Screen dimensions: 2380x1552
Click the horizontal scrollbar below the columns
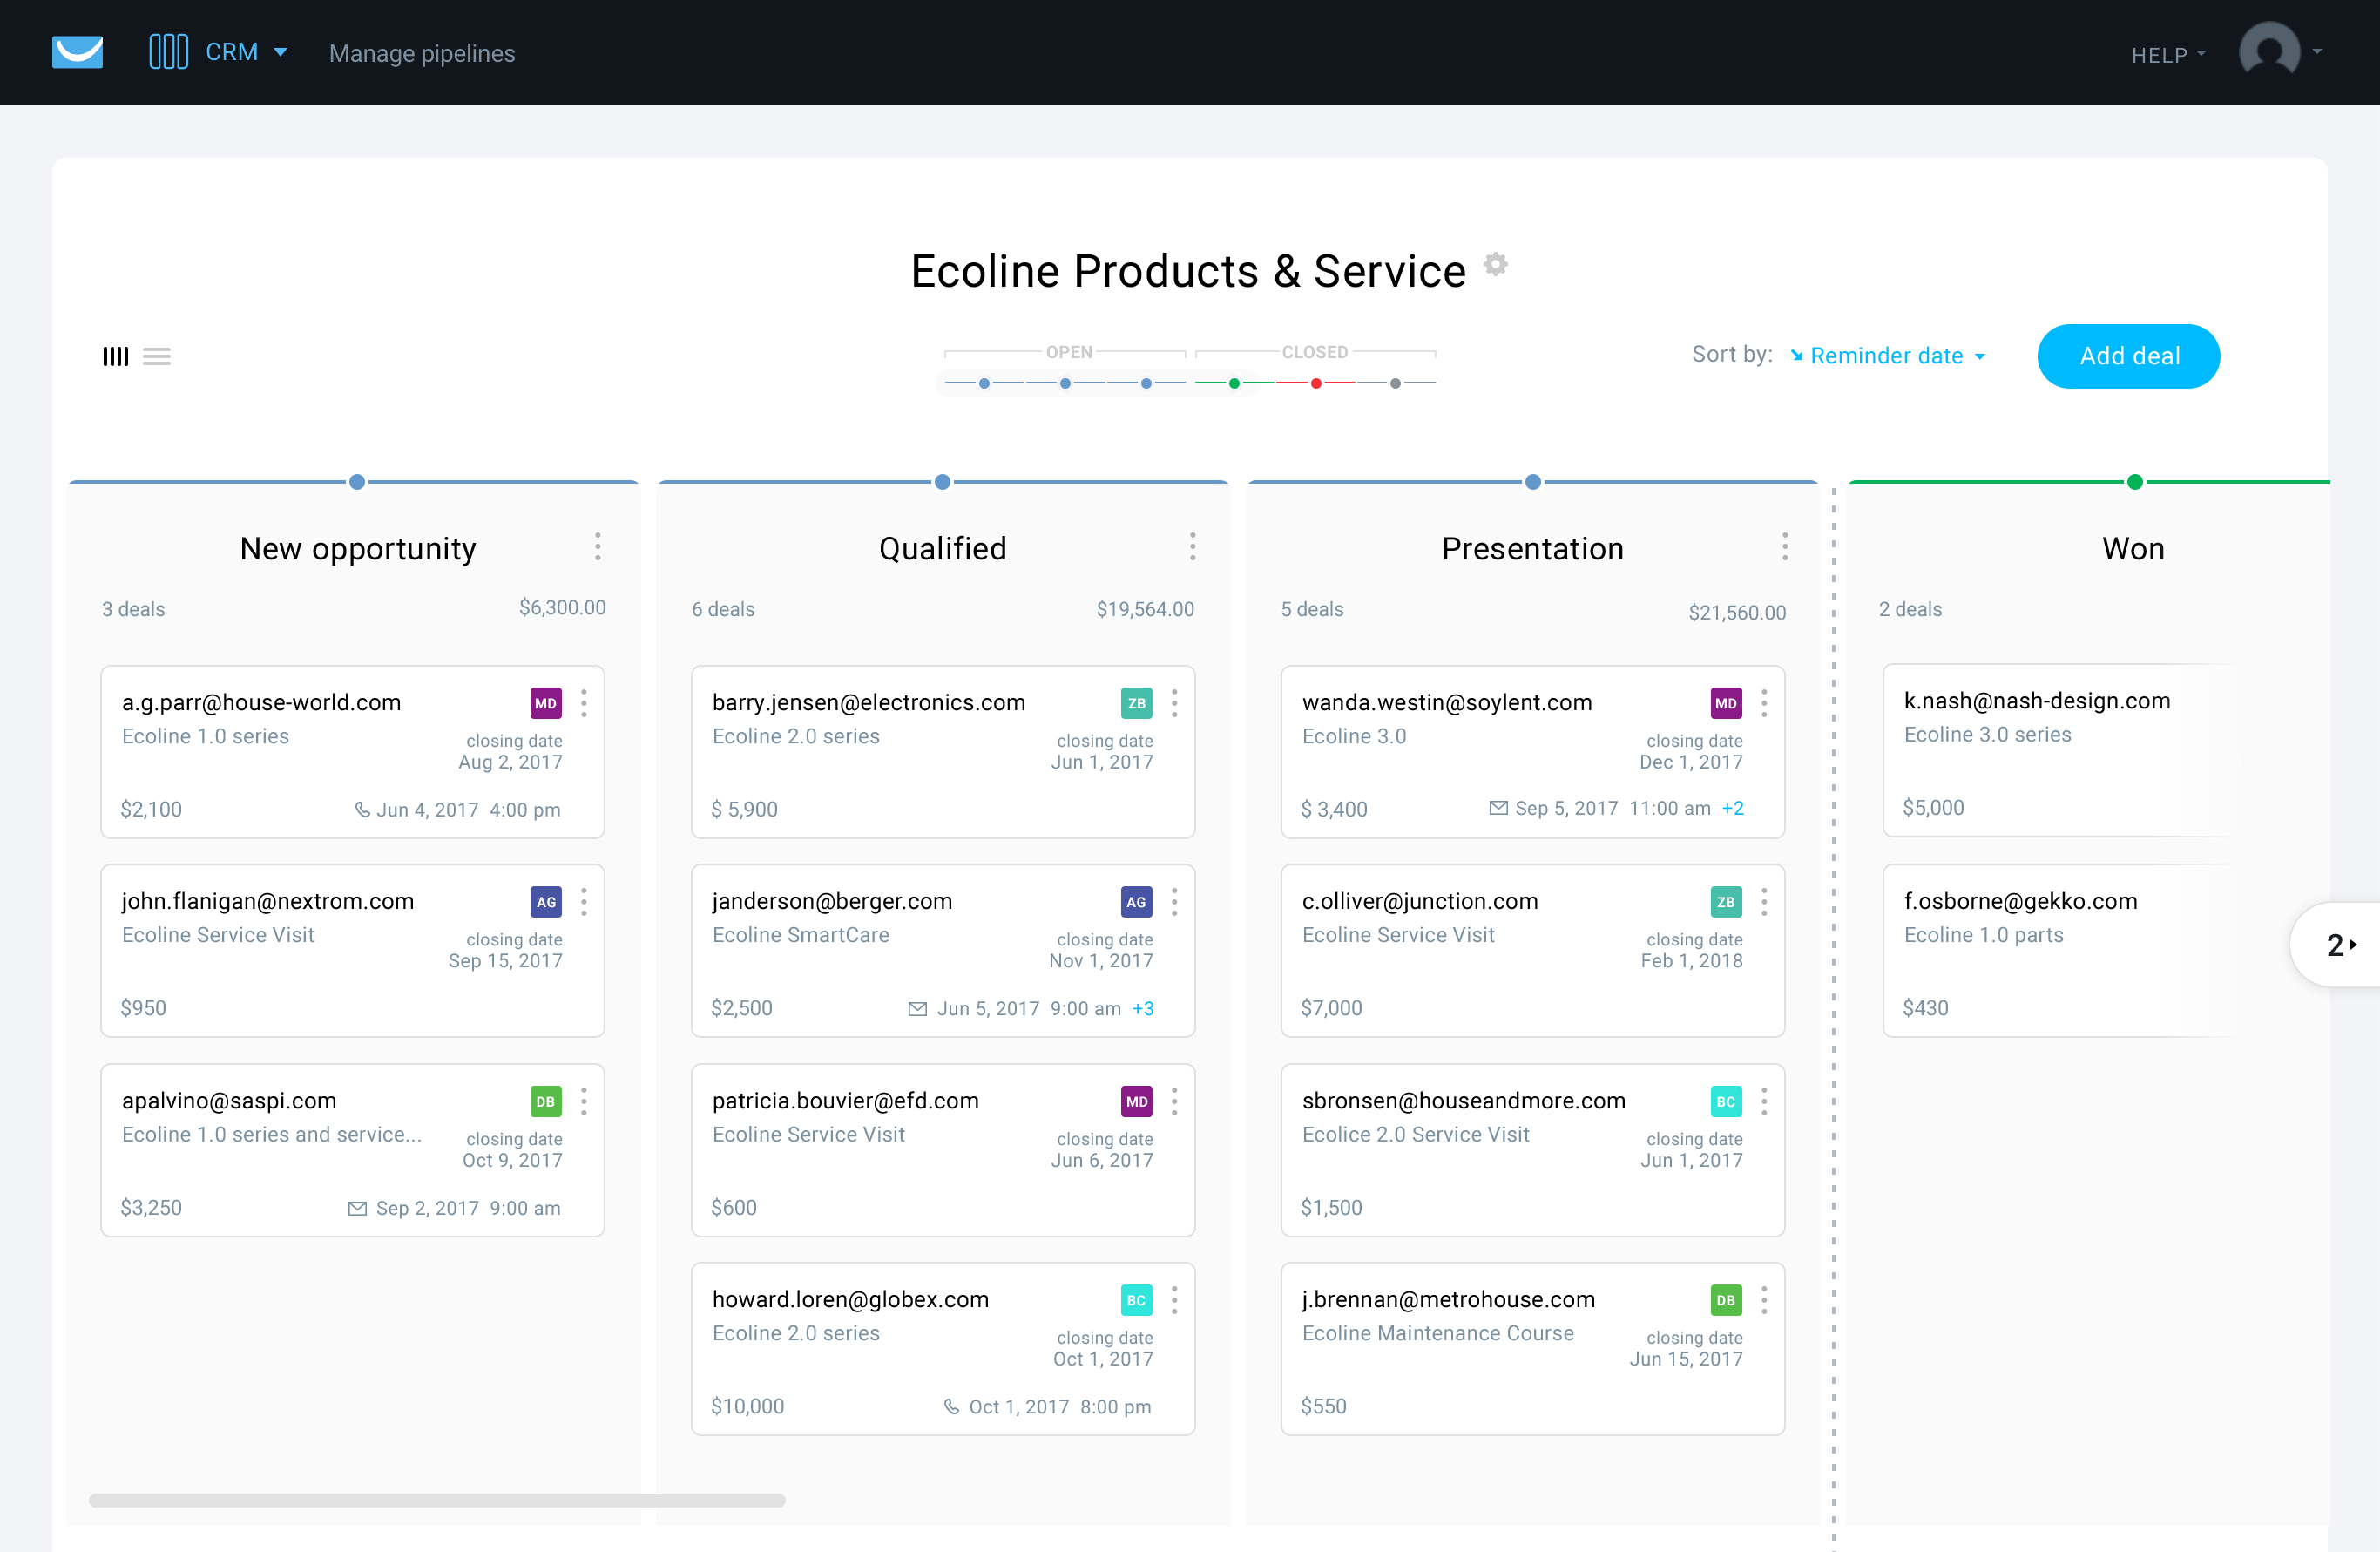[x=437, y=1499]
